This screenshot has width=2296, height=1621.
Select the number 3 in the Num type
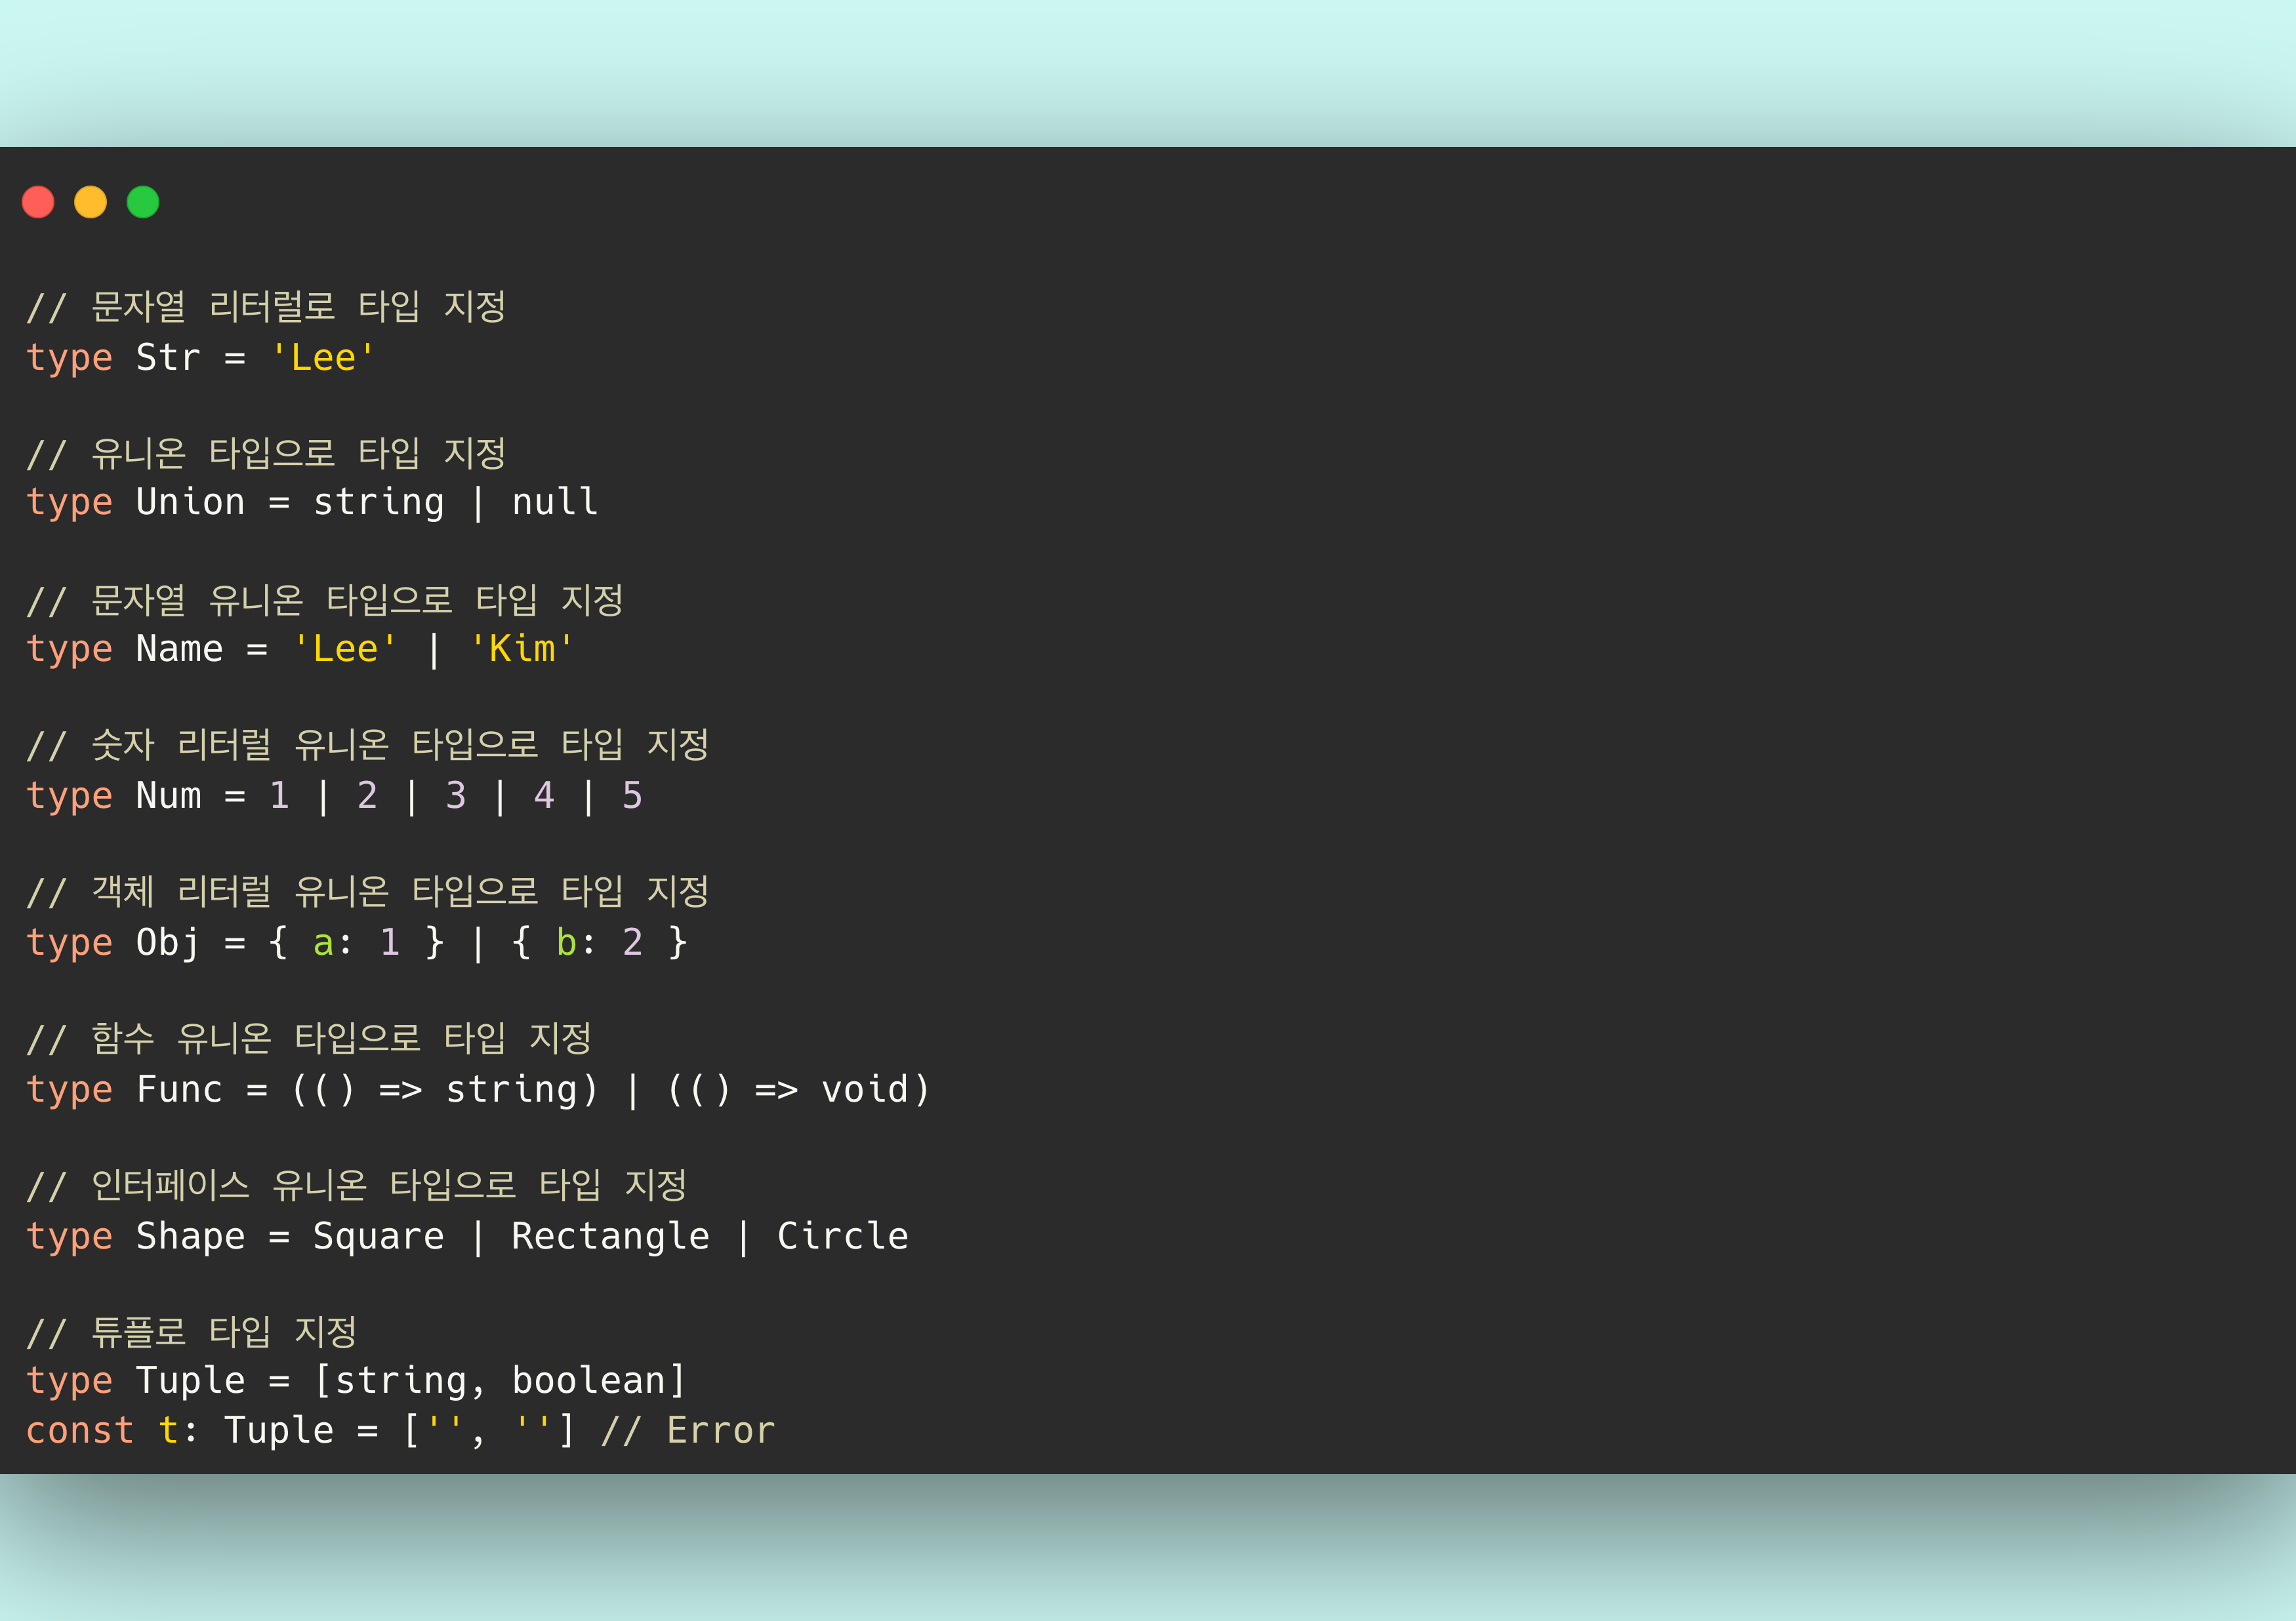pyautogui.click(x=455, y=795)
